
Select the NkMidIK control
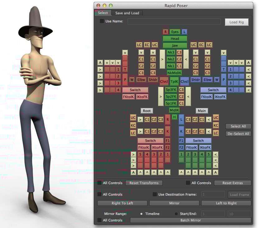click(x=174, y=73)
